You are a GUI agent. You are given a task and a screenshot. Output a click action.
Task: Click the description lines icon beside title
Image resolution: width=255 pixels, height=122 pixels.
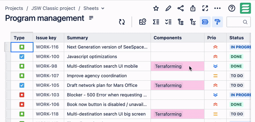pos(91,18)
